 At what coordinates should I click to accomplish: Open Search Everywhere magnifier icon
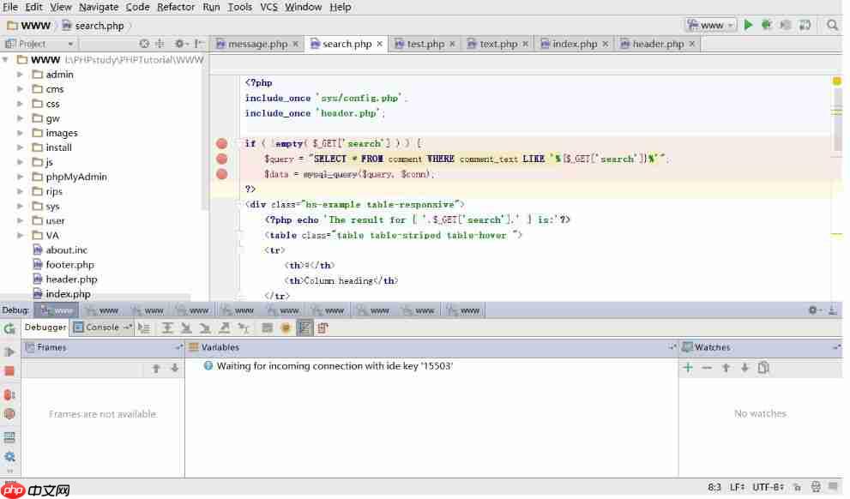pos(832,25)
